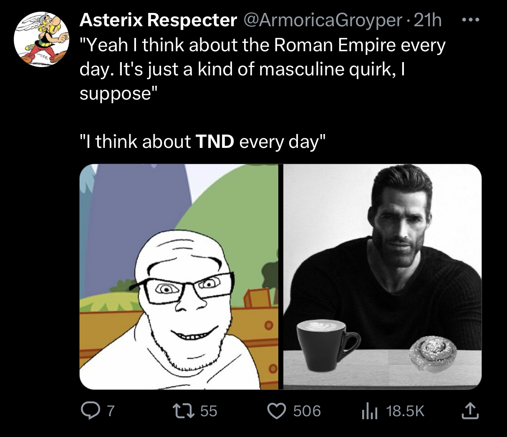Repost the tweet using the retweet arrows icon
Image resolution: width=507 pixels, height=437 pixels.
click(x=184, y=411)
